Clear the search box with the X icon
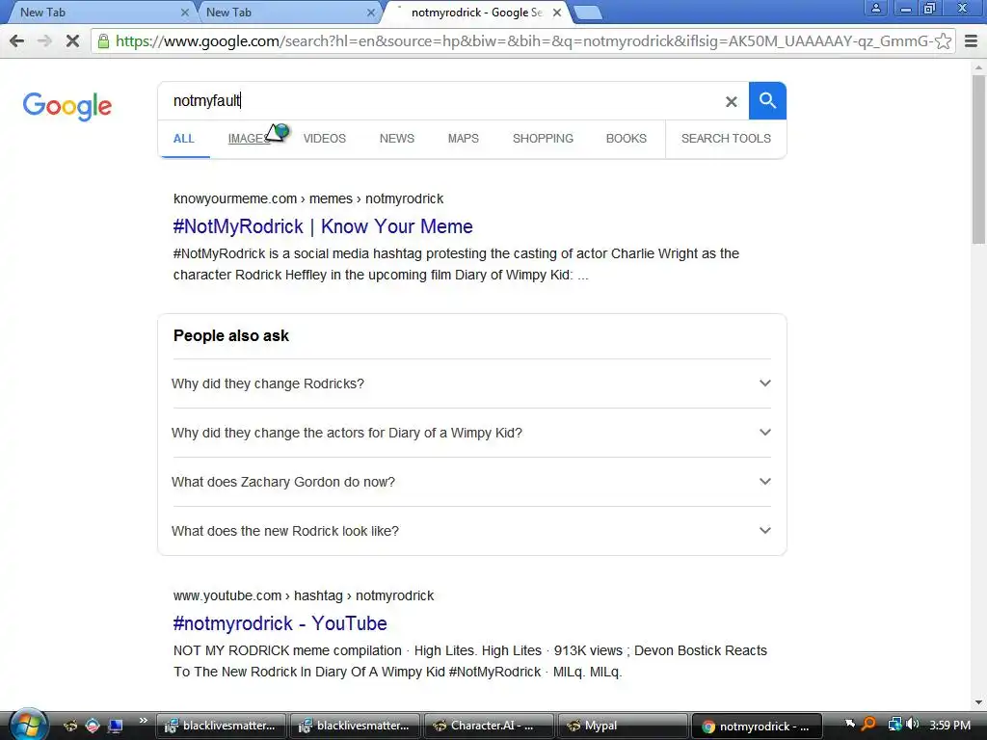The width and height of the screenshot is (987, 740). point(731,101)
